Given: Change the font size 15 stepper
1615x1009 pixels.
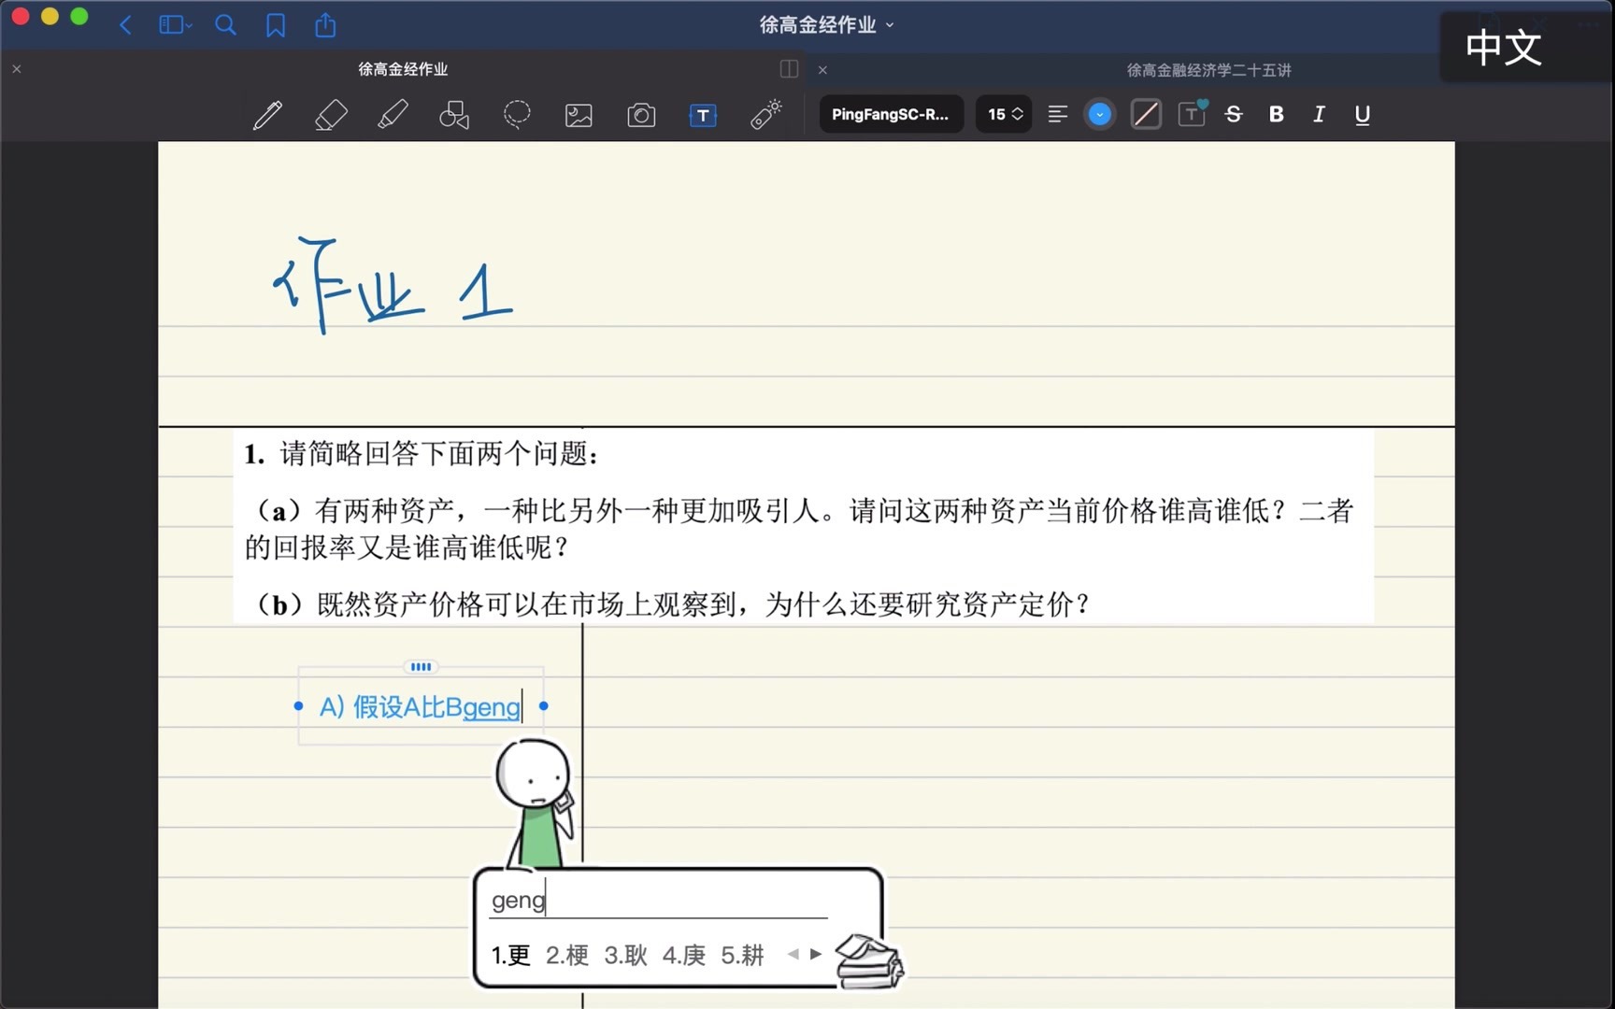Looking at the screenshot, I should [1005, 114].
